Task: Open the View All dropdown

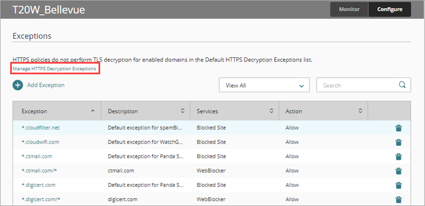Action: tap(264, 85)
